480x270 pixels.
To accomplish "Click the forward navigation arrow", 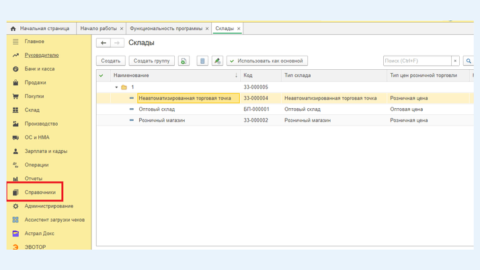I will click(x=117, y=43).
